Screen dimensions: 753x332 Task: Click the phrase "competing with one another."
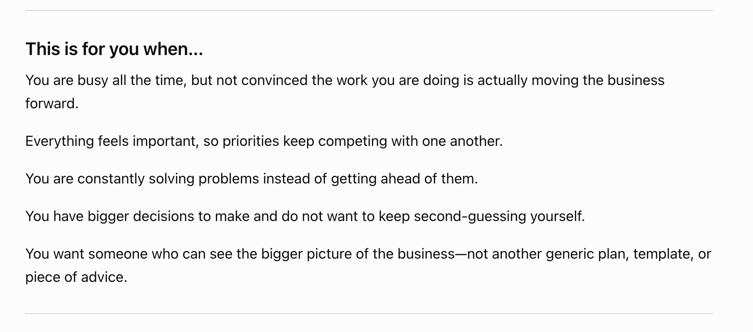411,141
